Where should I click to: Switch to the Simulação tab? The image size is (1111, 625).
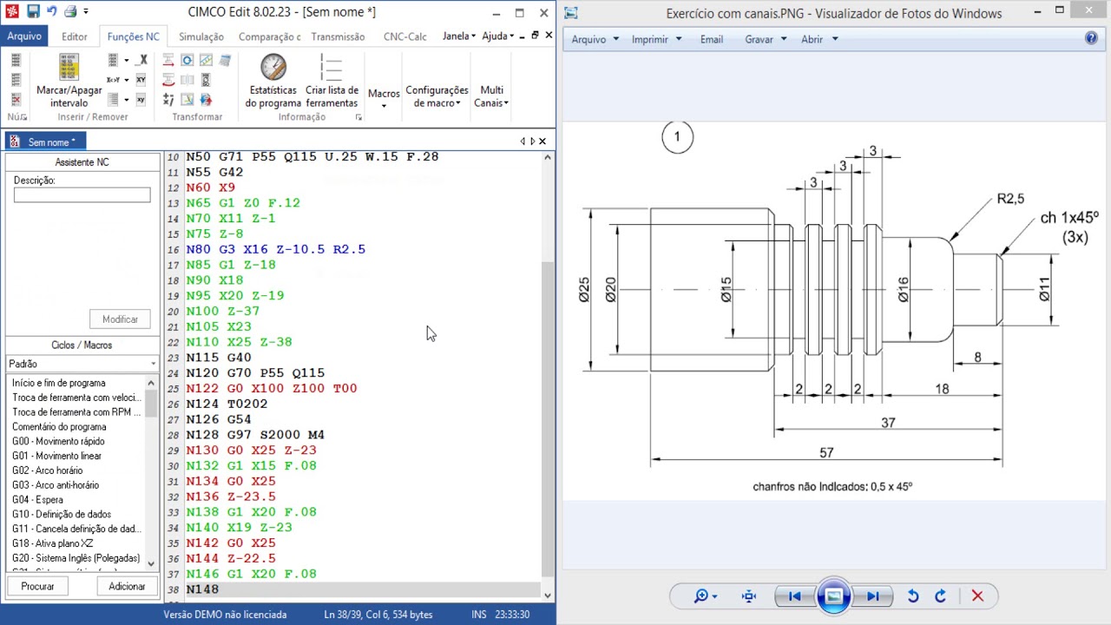pyautogui.click(x=201, y=36)
